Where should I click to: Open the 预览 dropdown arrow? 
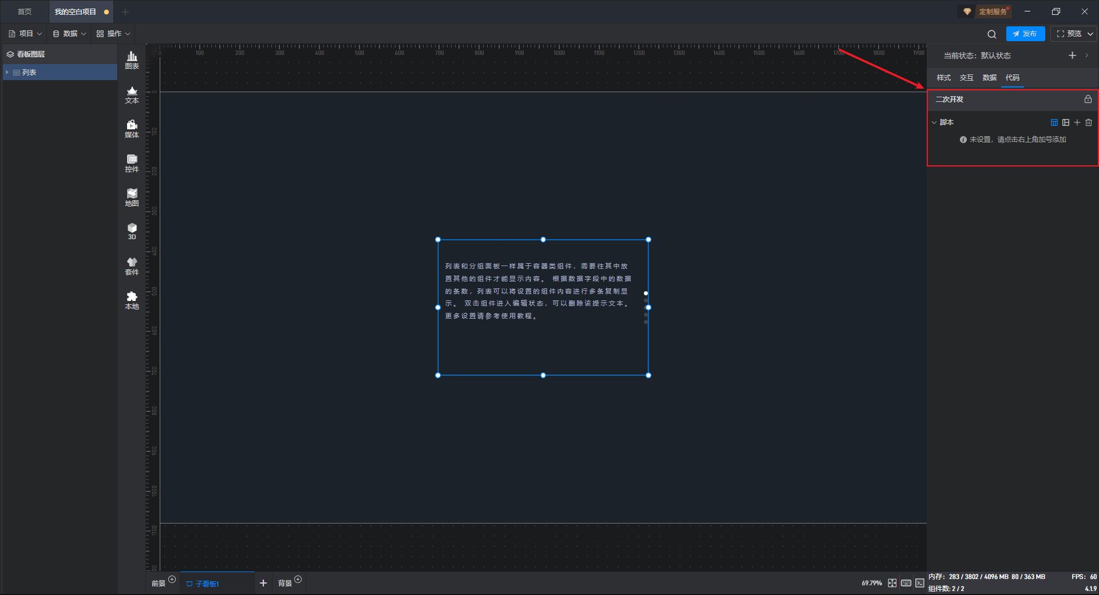(1090, 34)
